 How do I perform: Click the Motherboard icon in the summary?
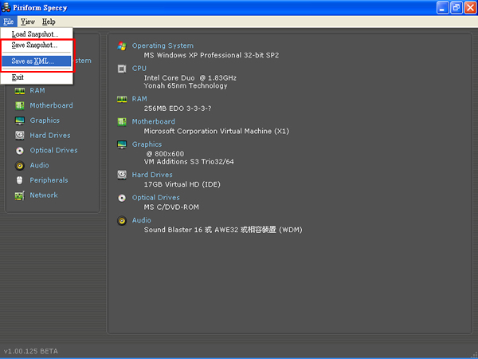(122, 122)
